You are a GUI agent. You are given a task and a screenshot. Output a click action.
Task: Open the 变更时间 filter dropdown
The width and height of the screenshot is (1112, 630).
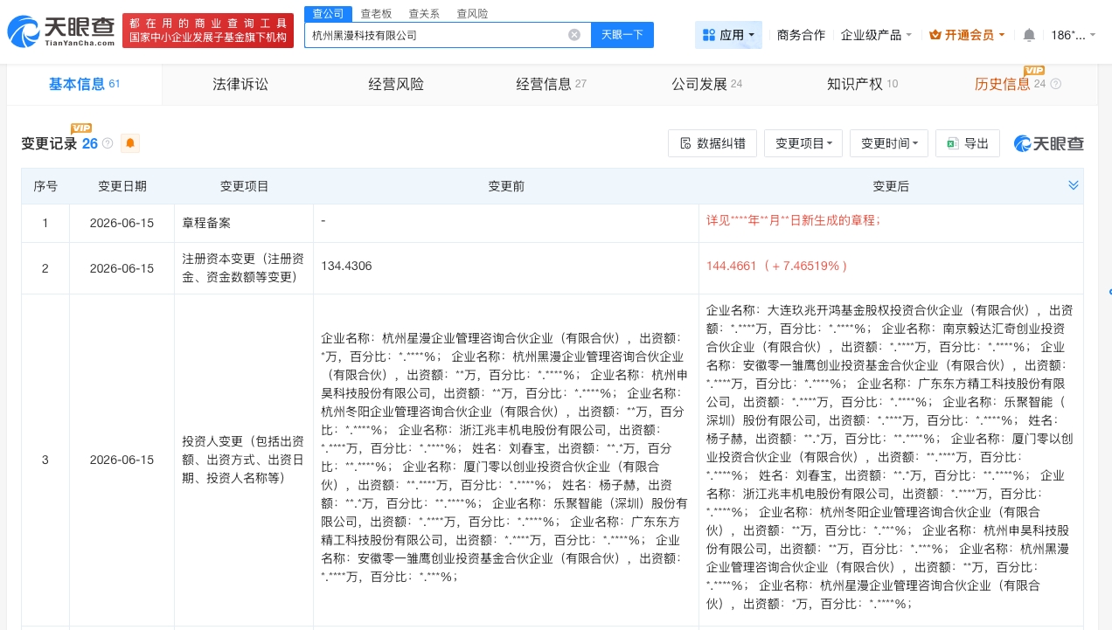(889, 143)
